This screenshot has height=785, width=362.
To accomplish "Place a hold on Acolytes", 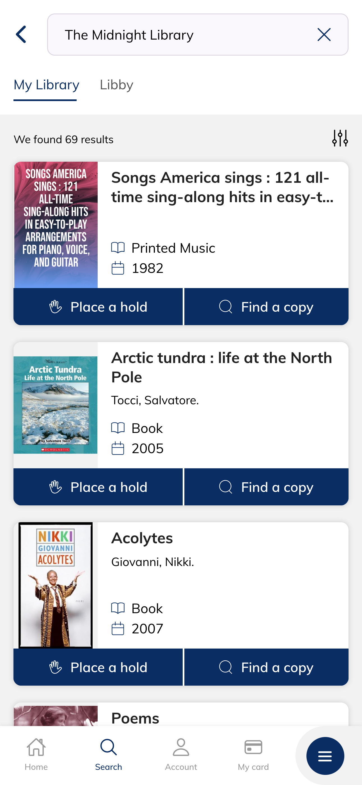I will 98,667.
